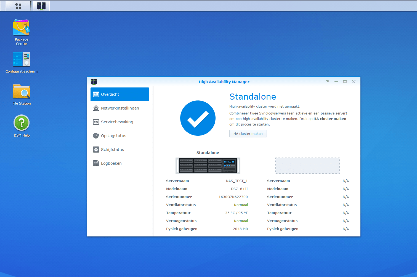
Task: Click the blue checkmark status icon
Action: tap(198, 118)
